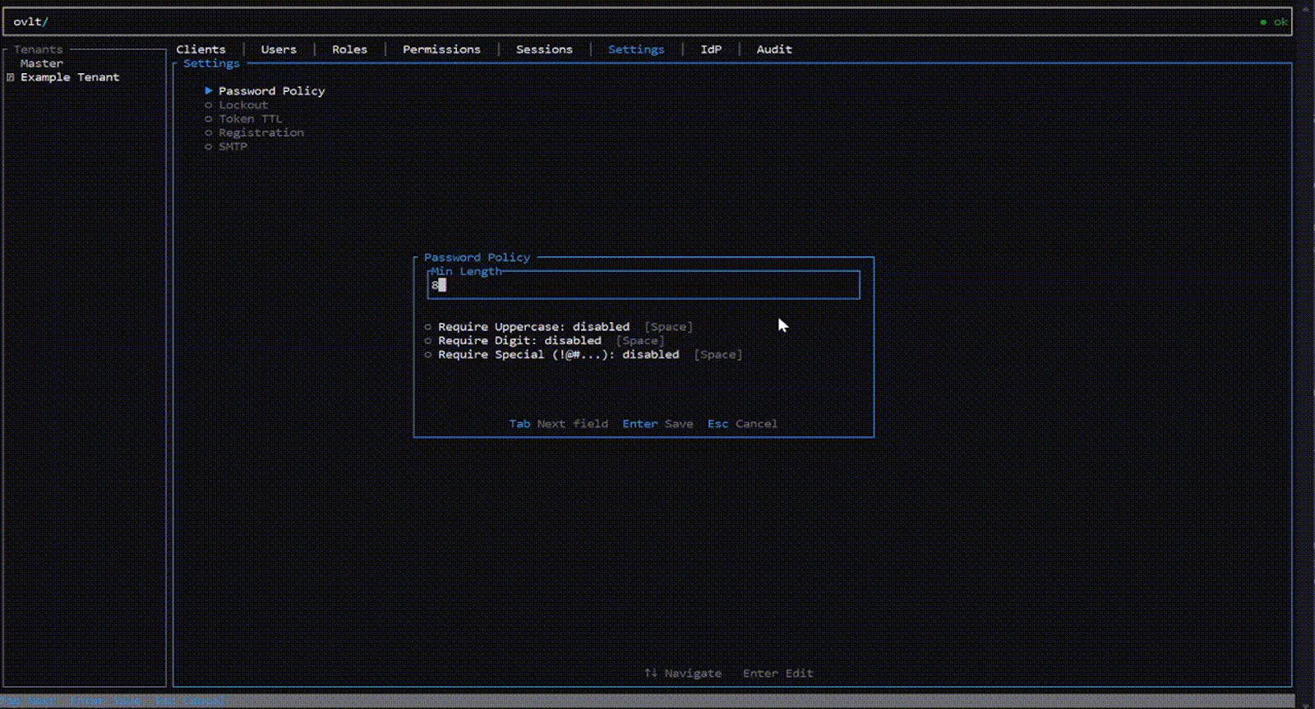1315x709 pixels.
Task: Switch to the Users tab
Action: [279, 49]
